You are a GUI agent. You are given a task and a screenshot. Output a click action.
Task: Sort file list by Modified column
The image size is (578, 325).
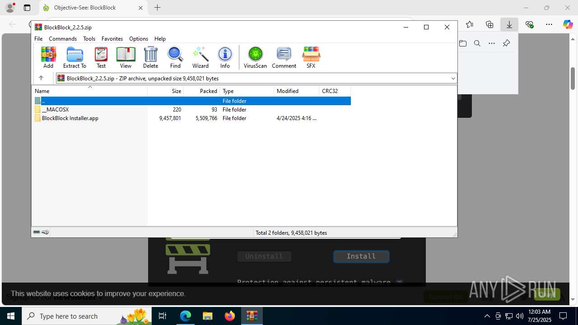coord(297,91)
